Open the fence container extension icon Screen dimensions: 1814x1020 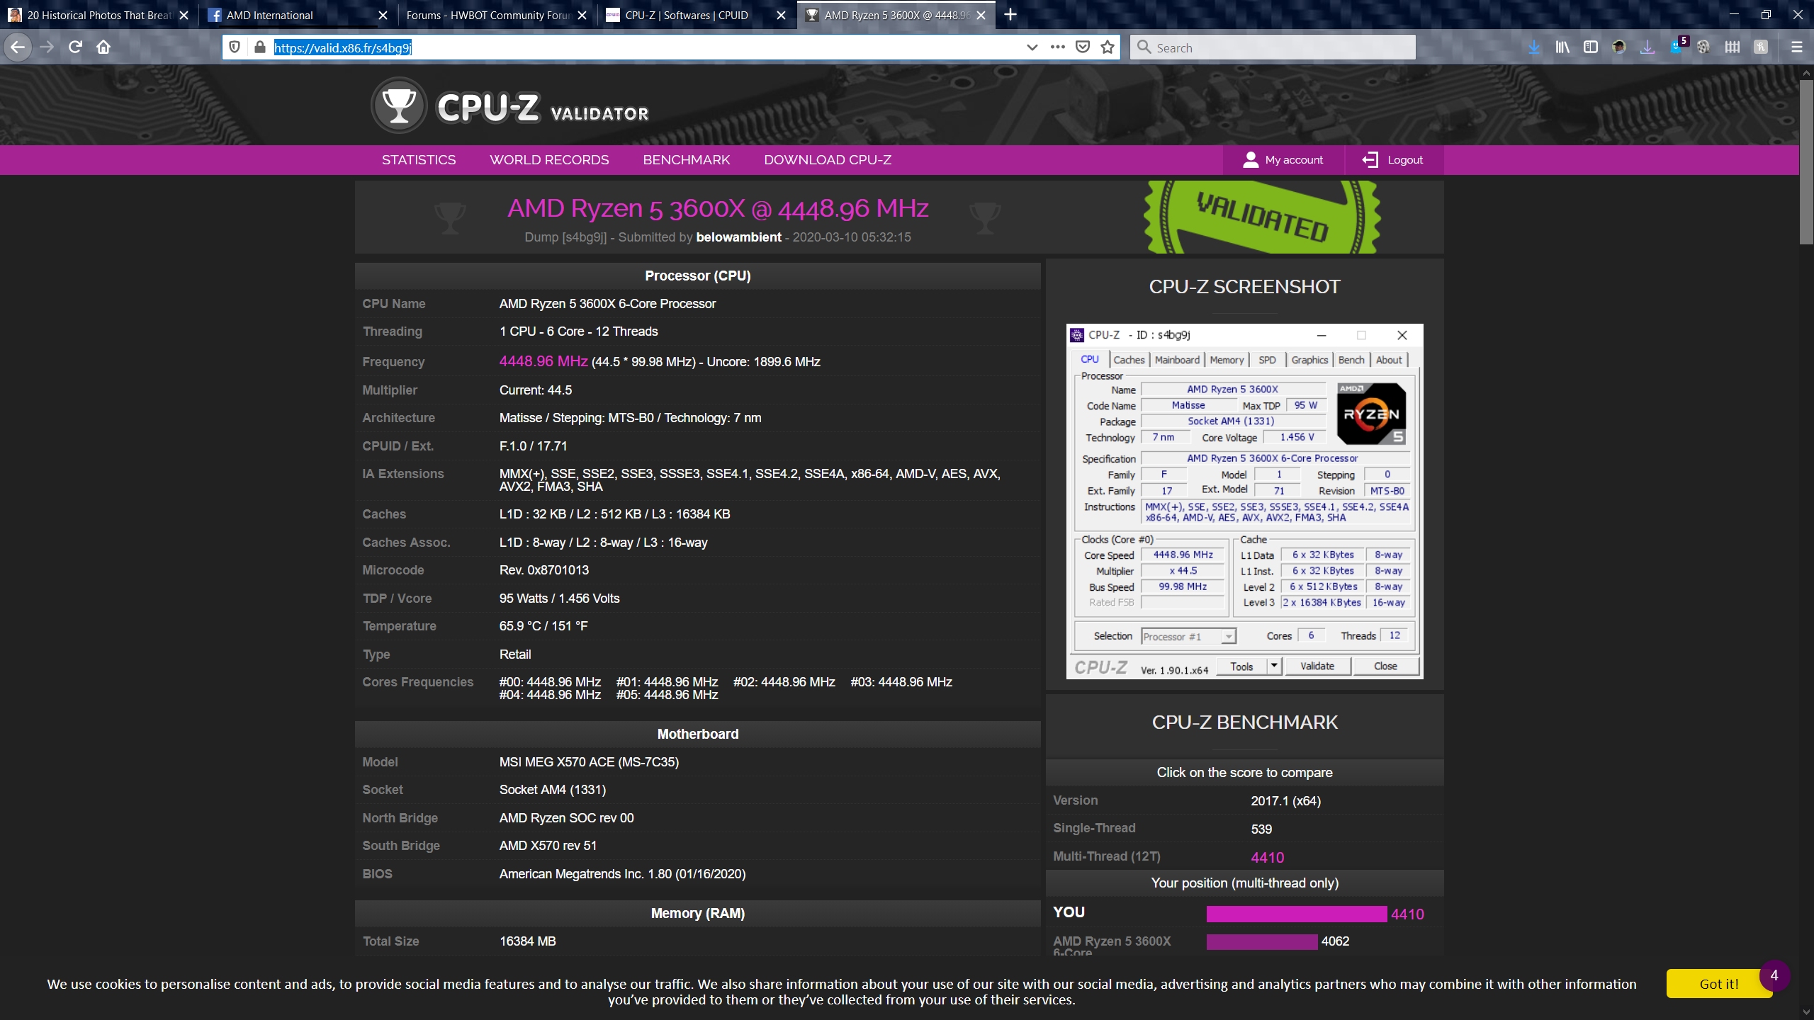tap(1733, 47)
